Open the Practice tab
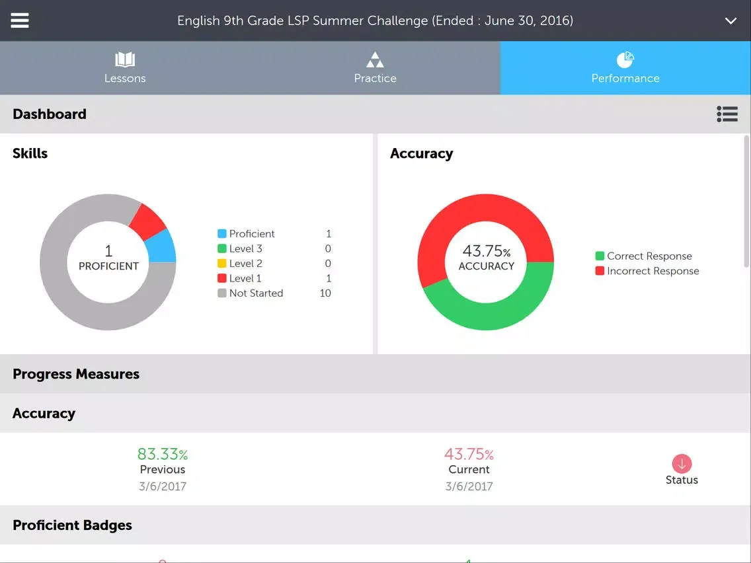Image resolution: width=751 pixels, height=563 pixels. tap(375, 68)
